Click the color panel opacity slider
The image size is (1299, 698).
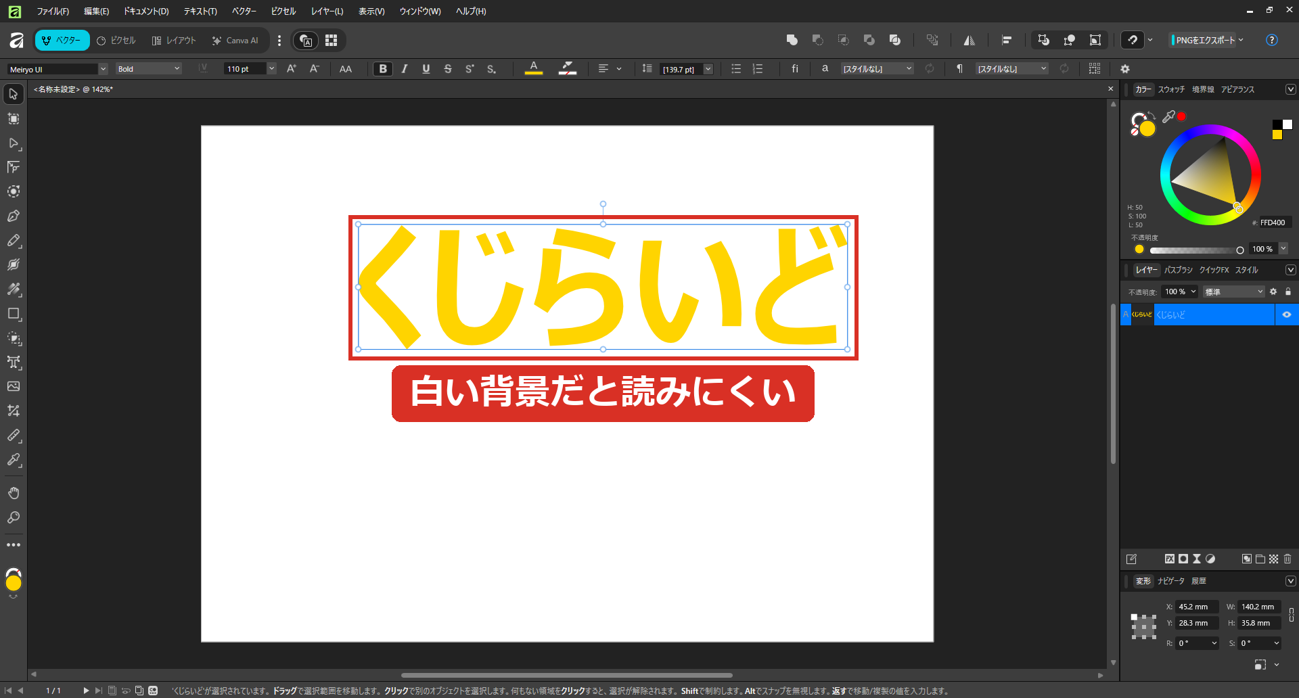coord(1196,250)
